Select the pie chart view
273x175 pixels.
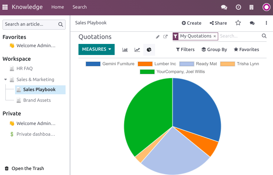[149, 50]
